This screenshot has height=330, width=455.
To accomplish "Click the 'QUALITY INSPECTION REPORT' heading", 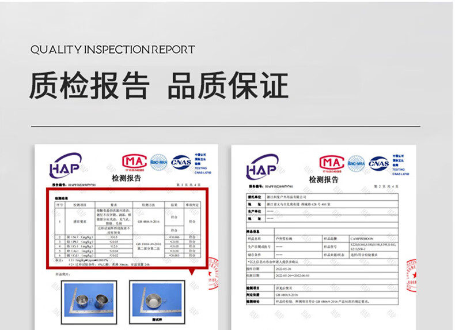I will point(112,50).
